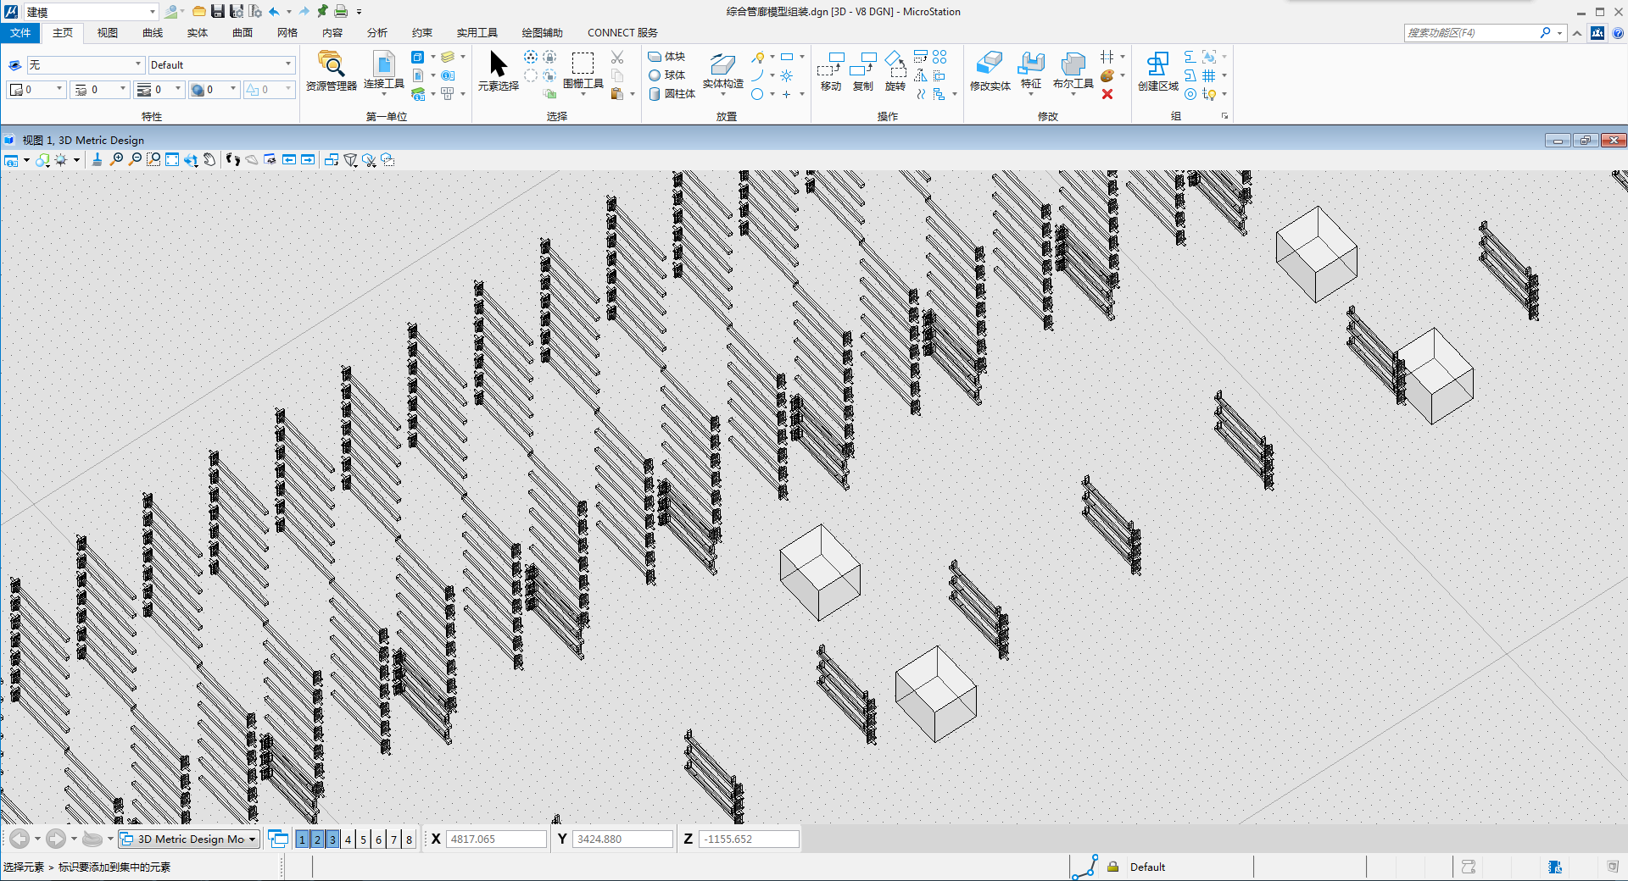Click the view previous arrow icon
This screenshot has width=1628, height=881.
coord(289,159)
